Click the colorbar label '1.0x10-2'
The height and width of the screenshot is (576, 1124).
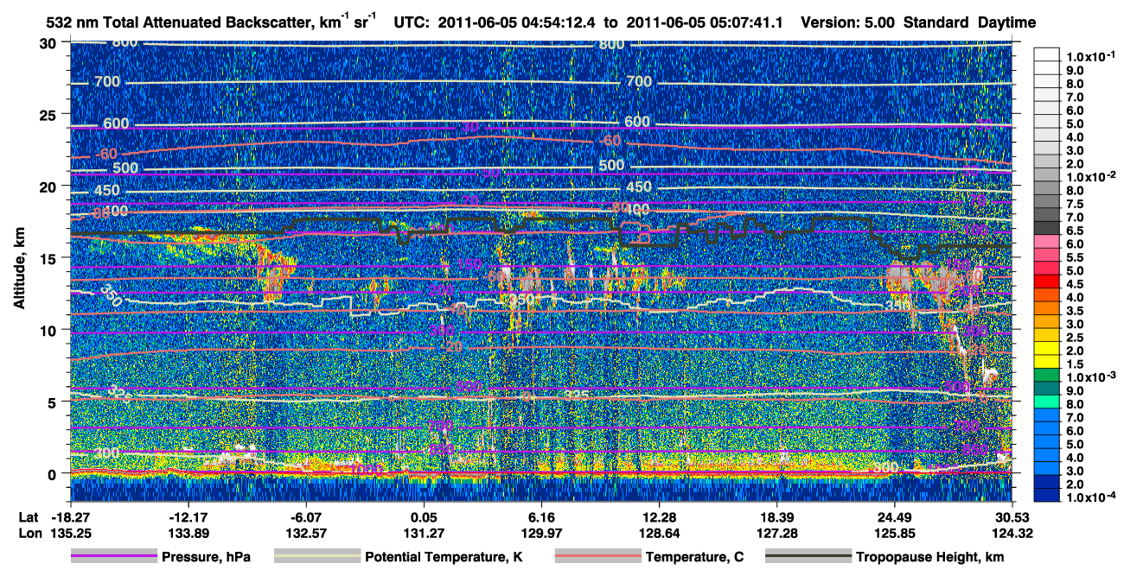(1091, 176)
